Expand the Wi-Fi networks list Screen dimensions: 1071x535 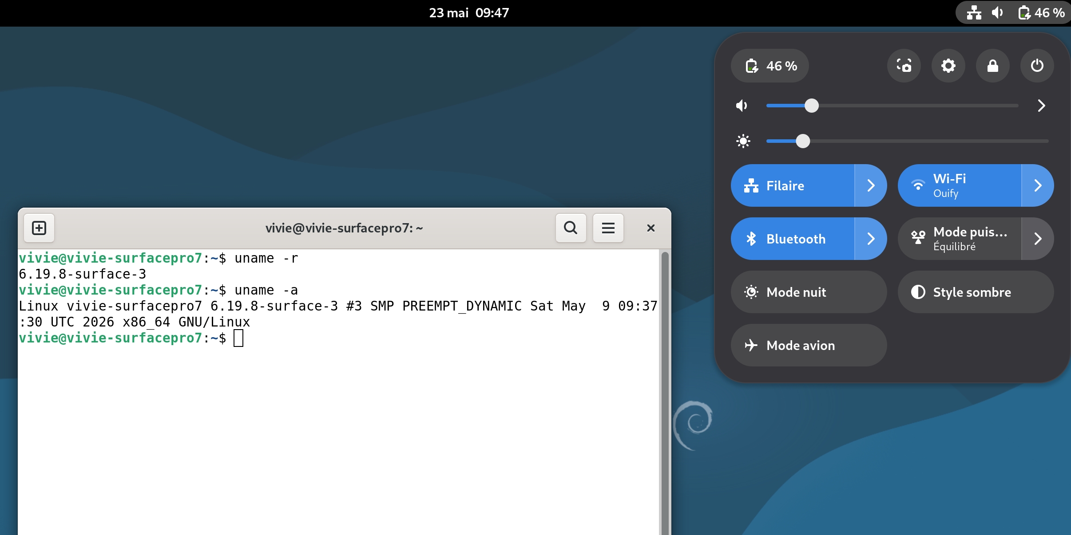point(1038,185)
